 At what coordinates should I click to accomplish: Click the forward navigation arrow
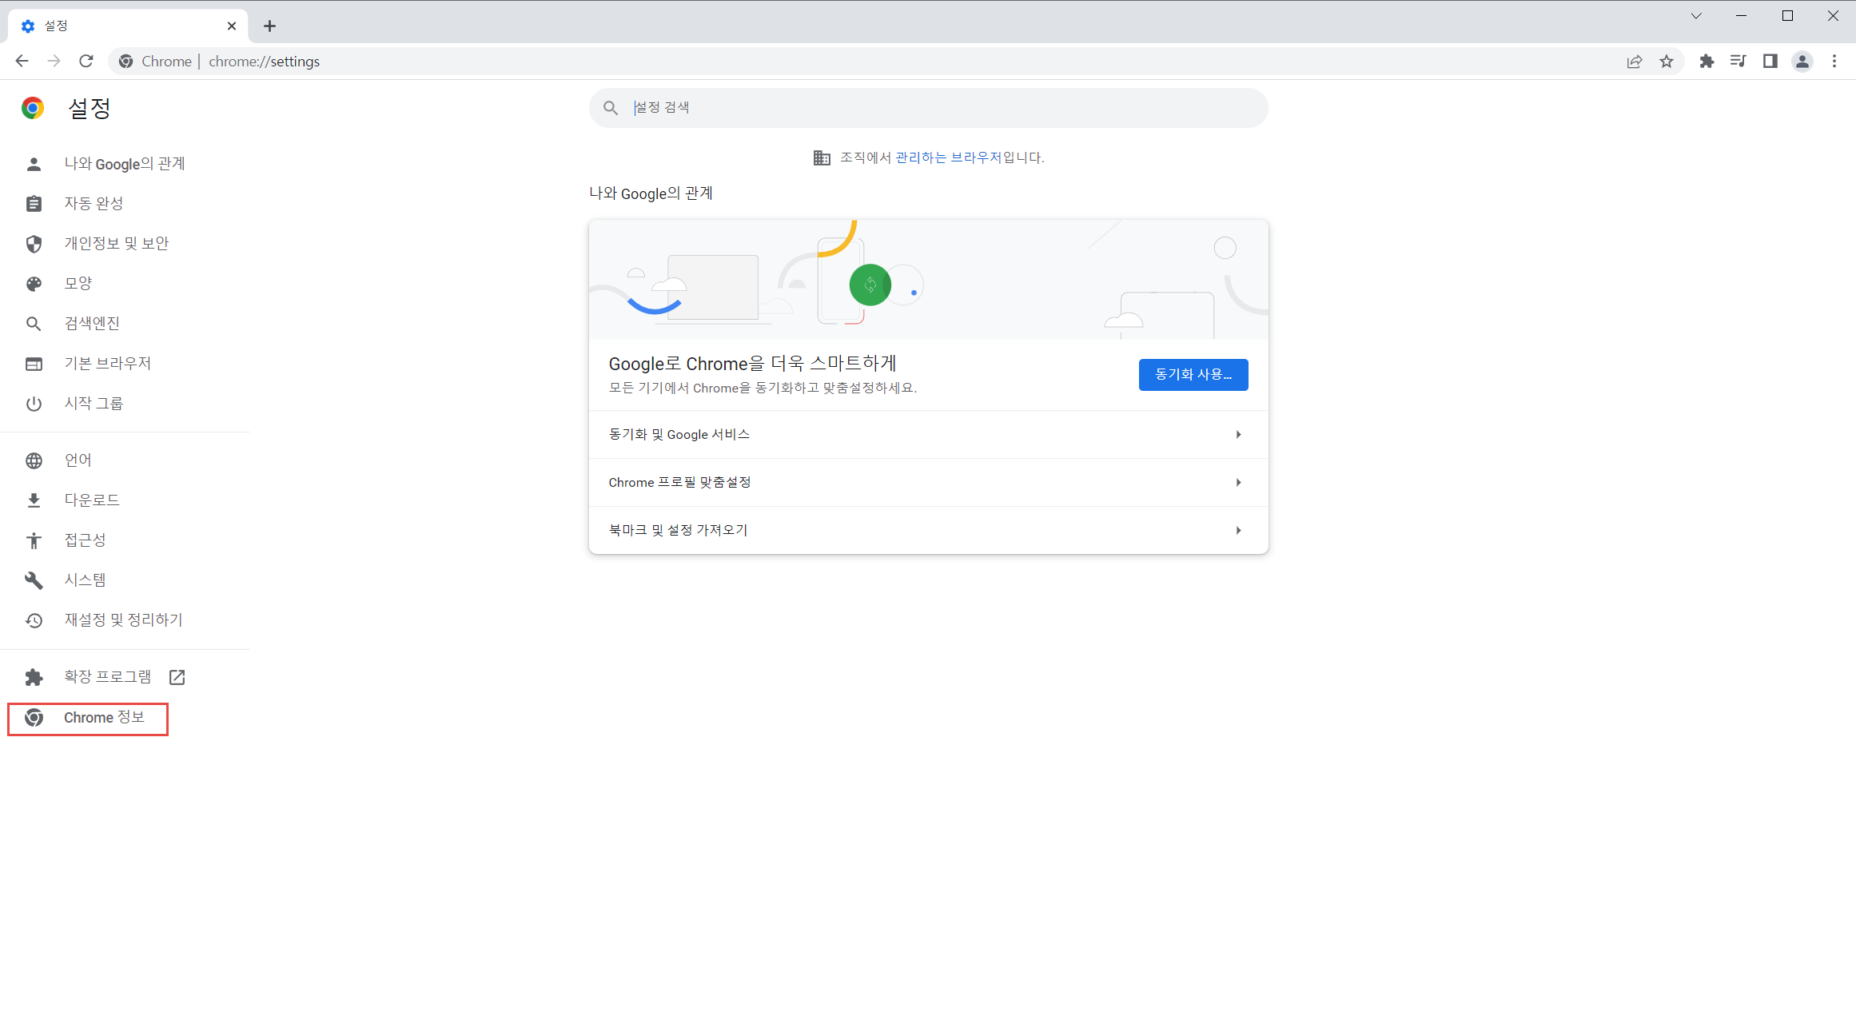tap(54, 61)
